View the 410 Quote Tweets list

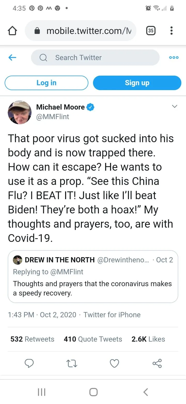pos(93,339)
